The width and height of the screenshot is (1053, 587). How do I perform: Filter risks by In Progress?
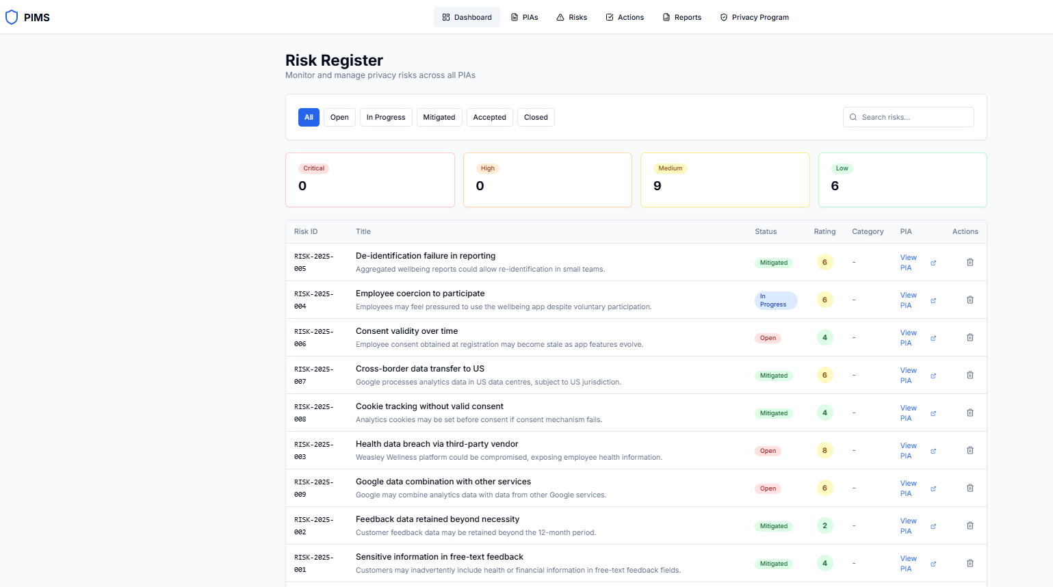(x=386, y=117)
